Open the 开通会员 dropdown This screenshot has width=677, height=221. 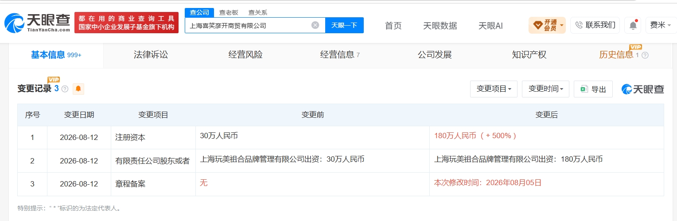[x=547, y=25]
